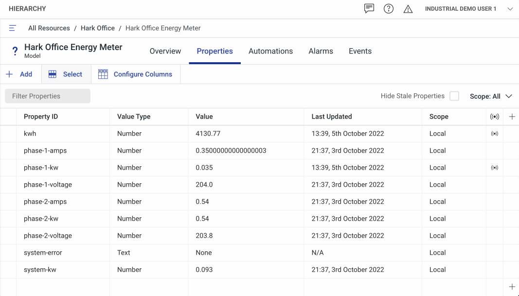The height and width of the screenshot is (296, 519).
Task: View alerts via the warning triangle icon
Action: pyautogui.click(x=408, y=9)
